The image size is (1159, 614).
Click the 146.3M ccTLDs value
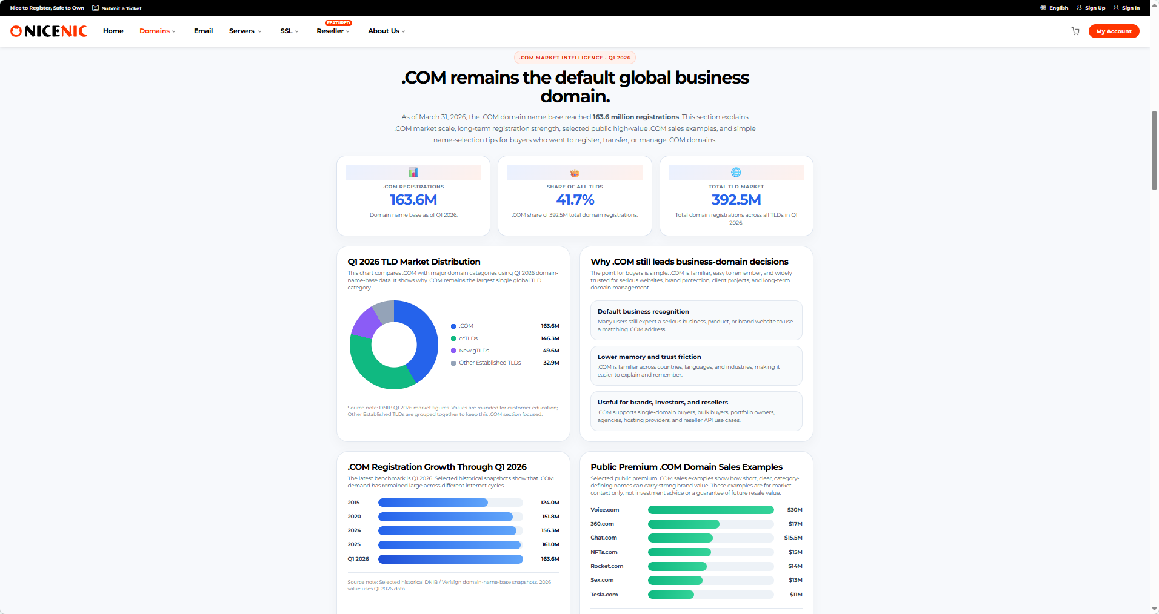coord(550,338)
